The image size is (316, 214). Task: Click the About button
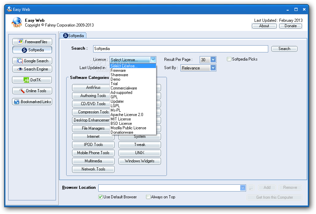point(264,26)
